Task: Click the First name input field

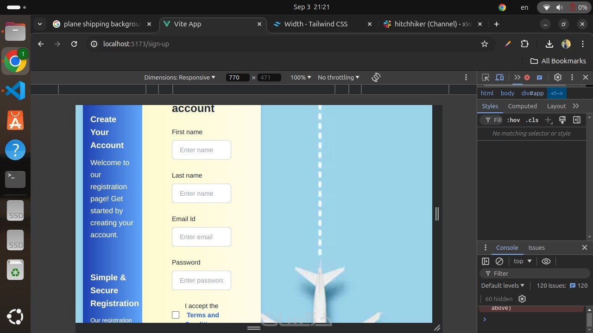Action: click(x=202, y=150)
